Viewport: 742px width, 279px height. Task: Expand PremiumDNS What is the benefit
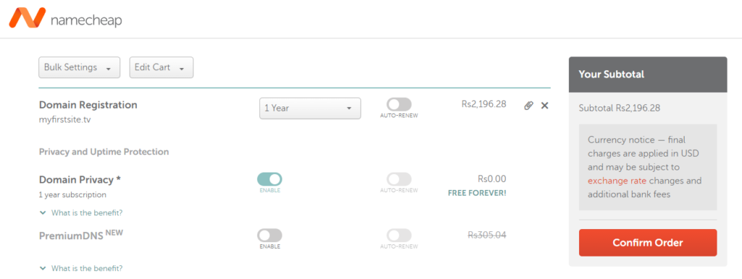(87, 268)
